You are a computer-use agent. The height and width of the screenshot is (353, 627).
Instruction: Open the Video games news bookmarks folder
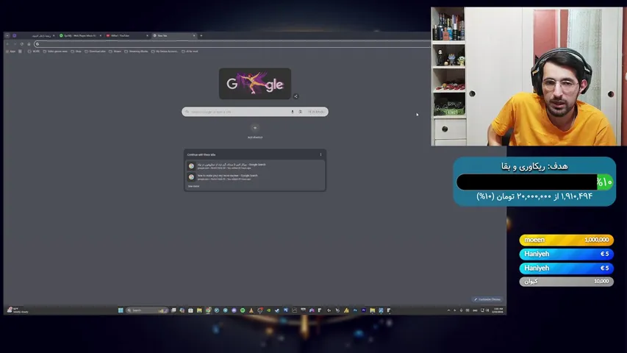point(56,51)
